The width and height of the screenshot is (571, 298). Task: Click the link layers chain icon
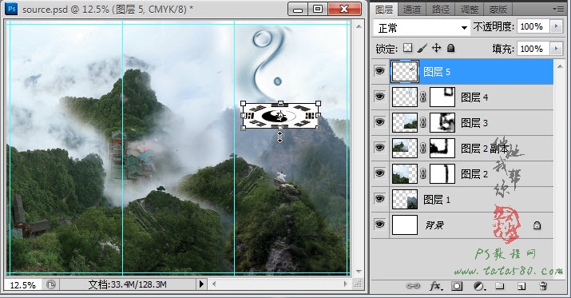413,286
